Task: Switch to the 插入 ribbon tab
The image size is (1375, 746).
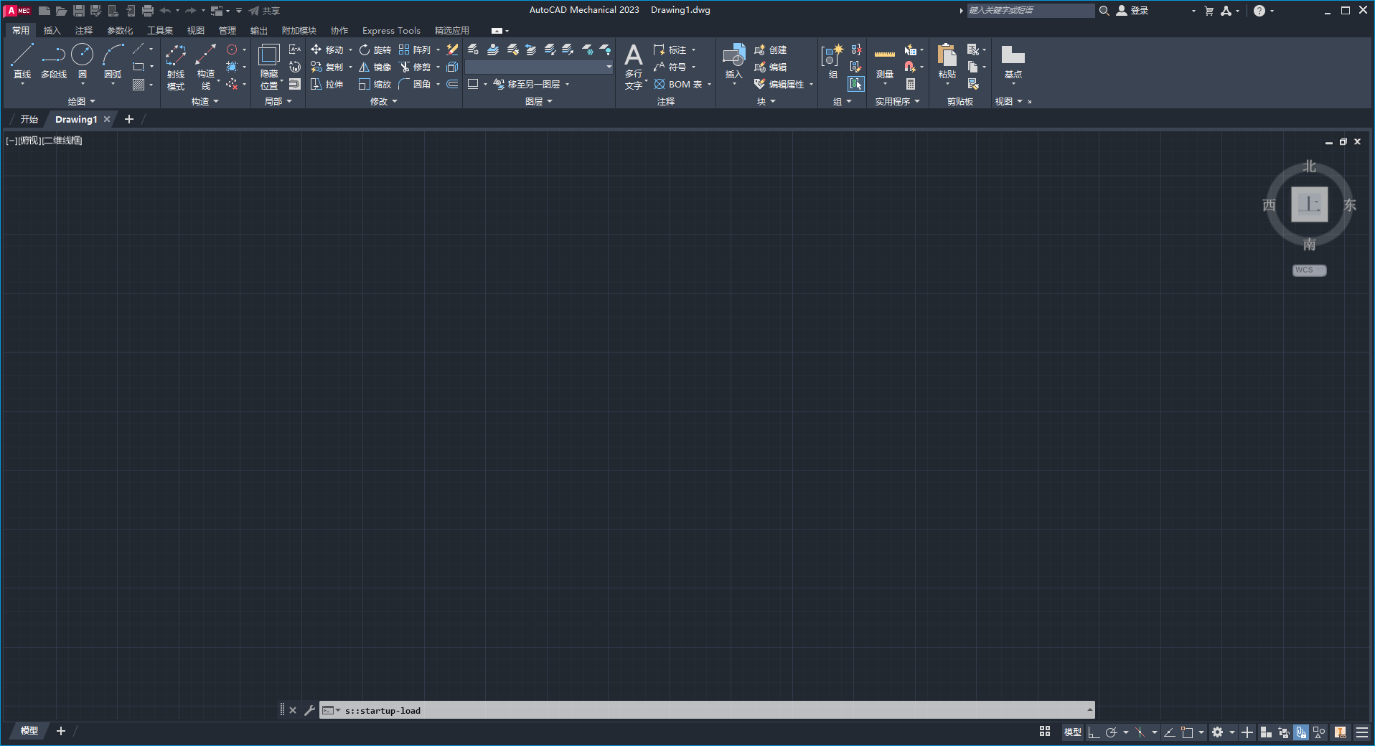Action: [52, 30]
